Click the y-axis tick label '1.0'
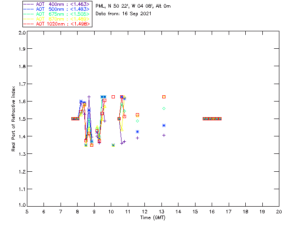 22,205
